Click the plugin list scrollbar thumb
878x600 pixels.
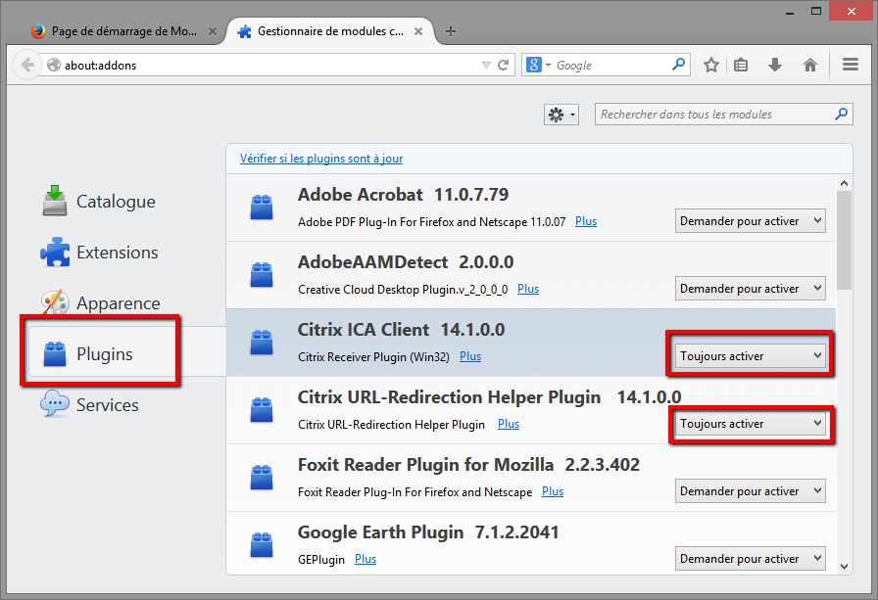[844, 241]
